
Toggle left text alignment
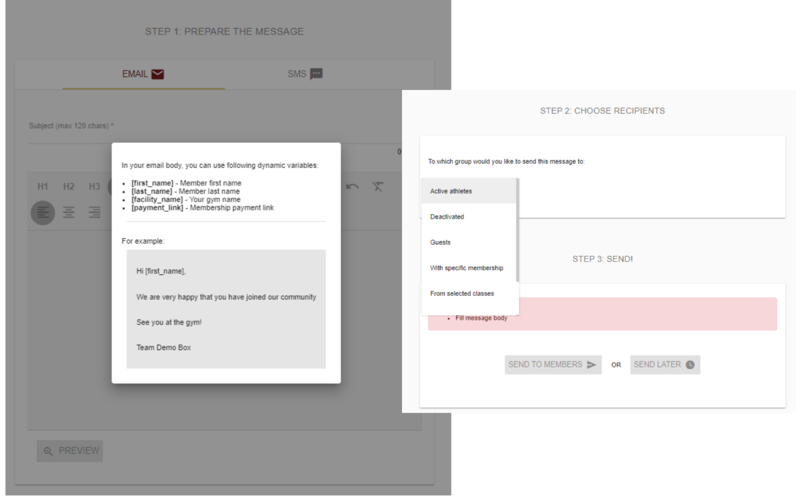point(43,212)
